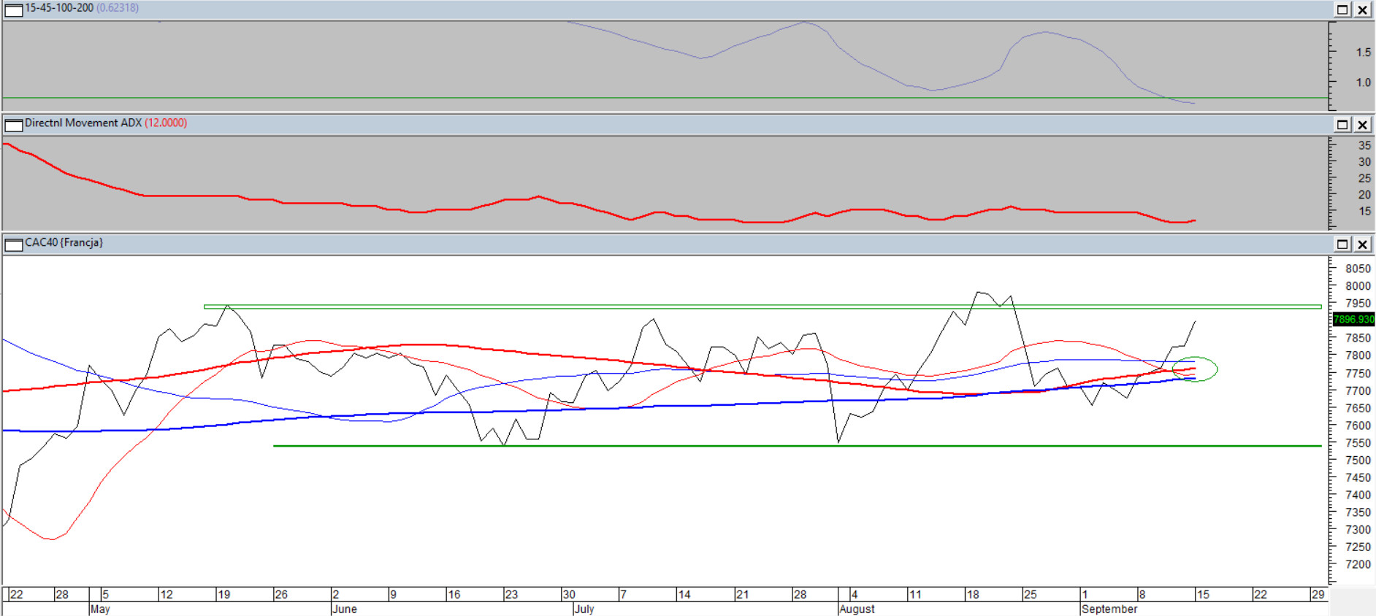The height and width of the screenshot is (616, 1376).
Task: Click the CAC40 {Francja} title label
Action: pyautogui.click(x=64, y=242)
